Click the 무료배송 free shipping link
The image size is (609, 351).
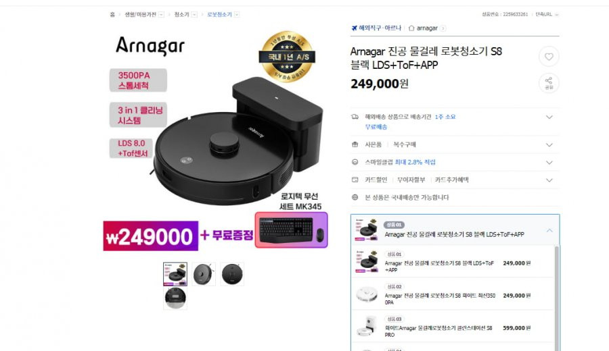click(x=376, y=127)
